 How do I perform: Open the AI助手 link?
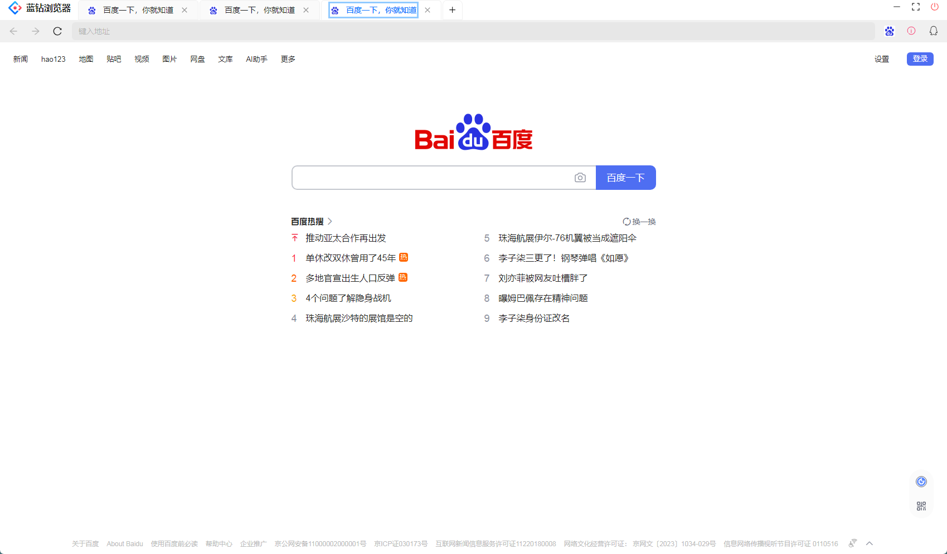256,59
